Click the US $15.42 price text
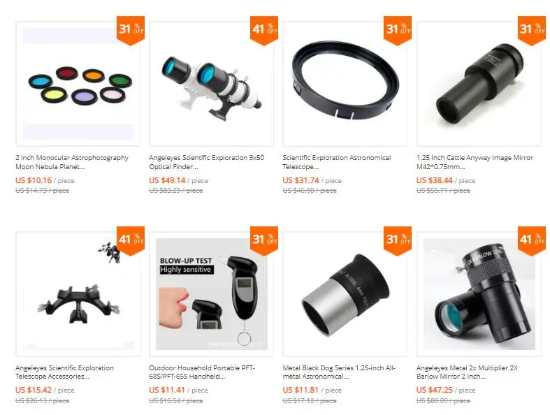This screenshot has width=550, height=415. pyautogui.click(x=34, y=390)
